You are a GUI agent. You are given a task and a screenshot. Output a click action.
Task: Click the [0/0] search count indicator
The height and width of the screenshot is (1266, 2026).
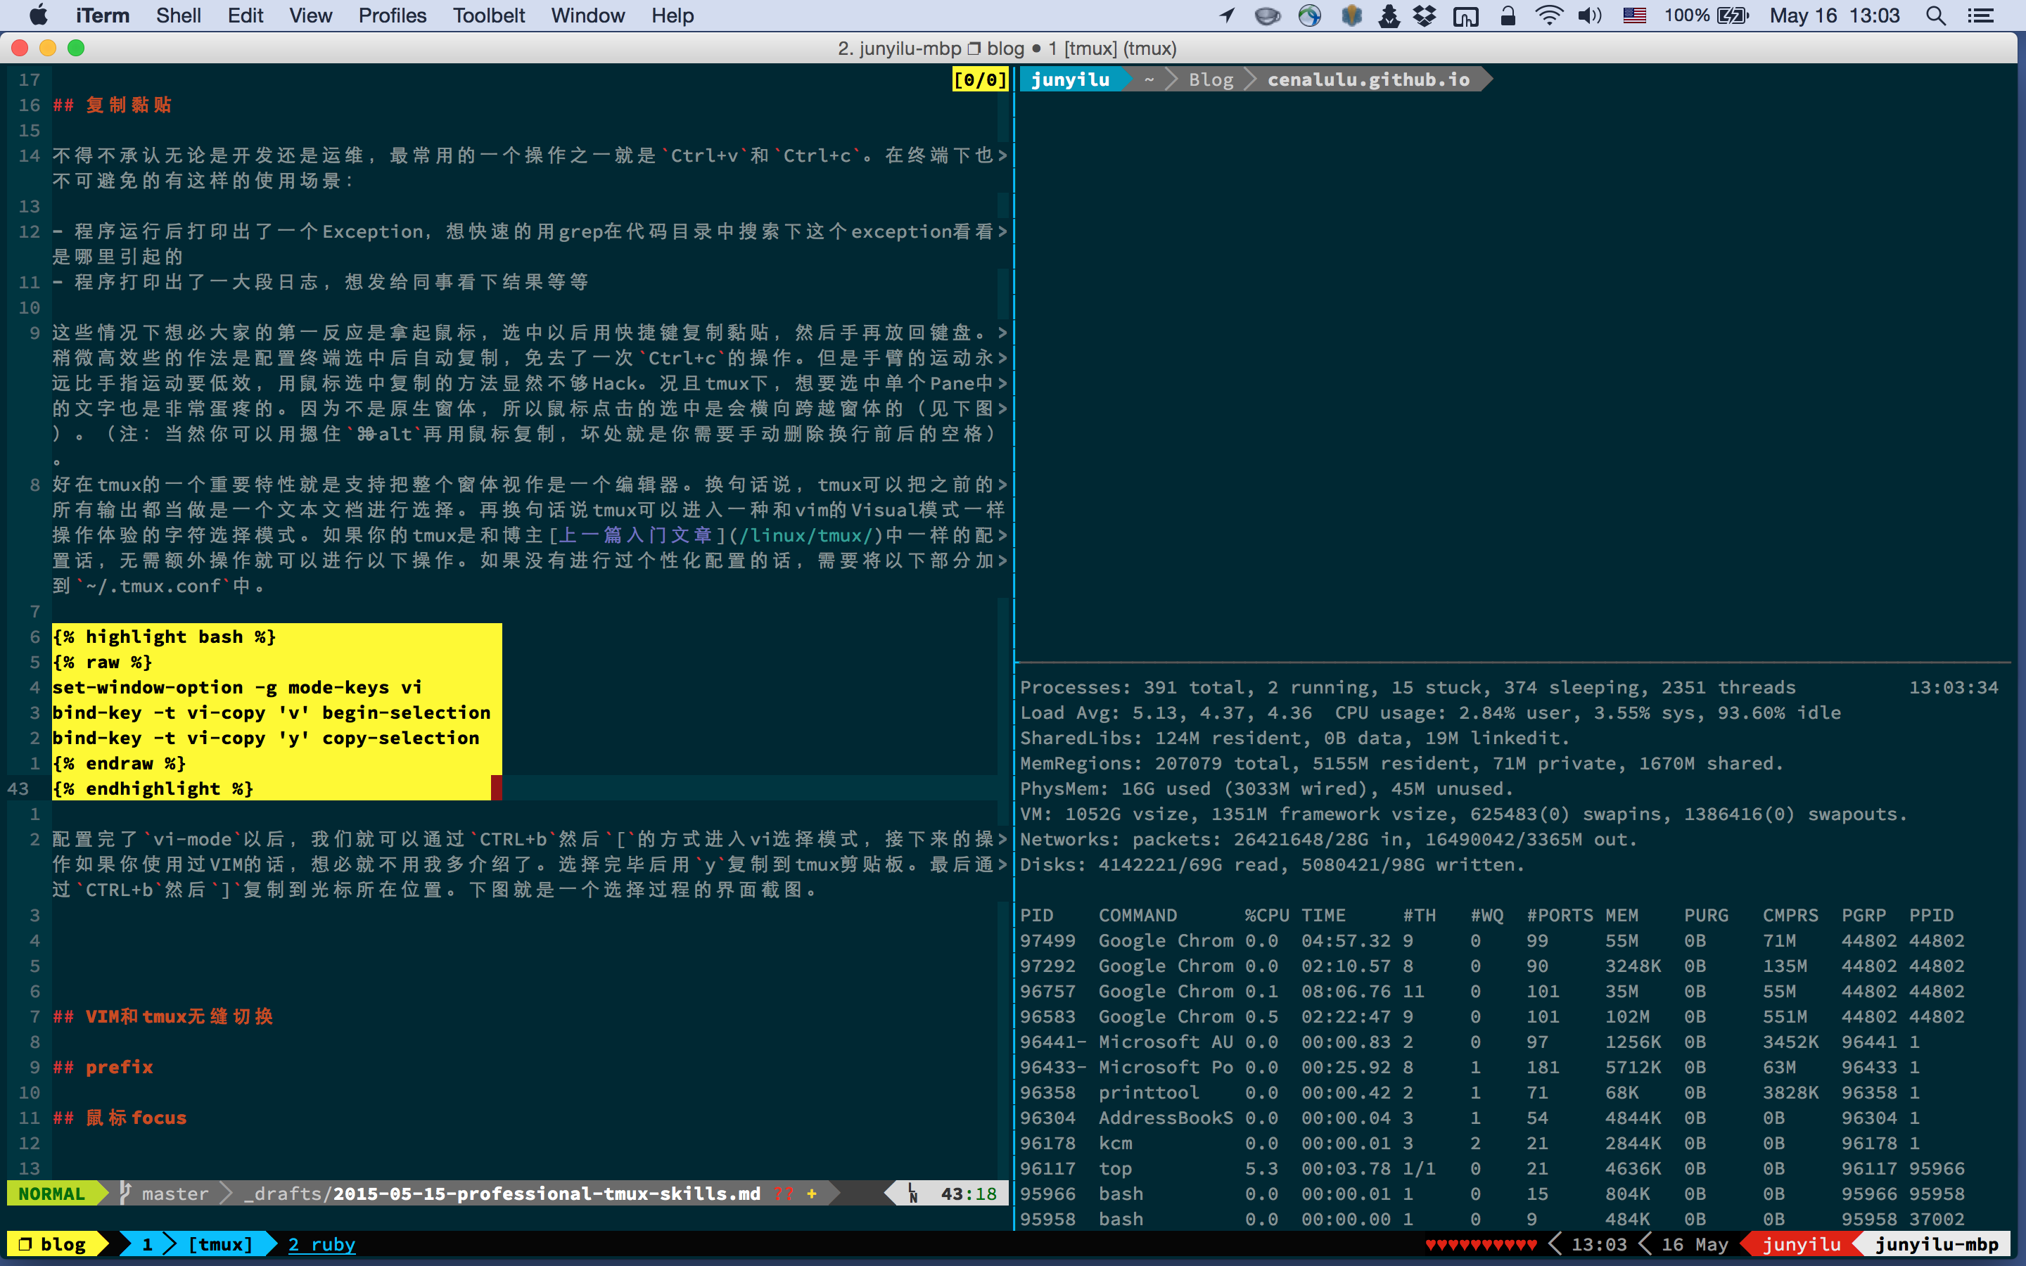pos(979,79)
